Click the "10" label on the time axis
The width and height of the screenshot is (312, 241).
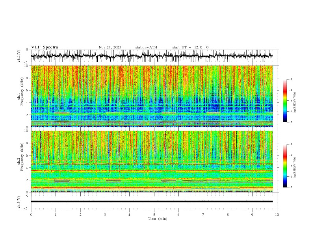click(x=277, y=215)
